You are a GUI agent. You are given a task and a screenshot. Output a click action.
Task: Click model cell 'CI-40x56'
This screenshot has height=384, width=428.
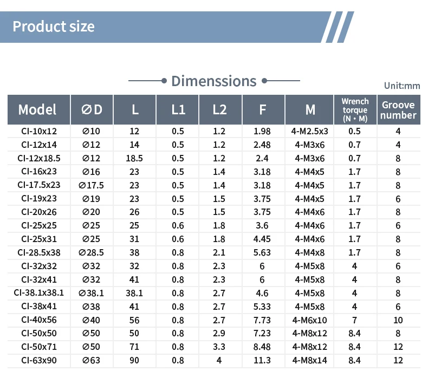39,320
